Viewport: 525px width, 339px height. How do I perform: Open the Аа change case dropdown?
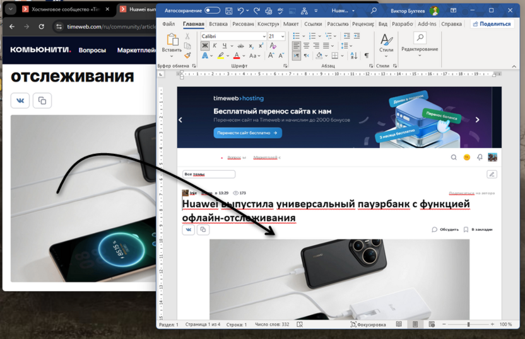click(254, 56)
